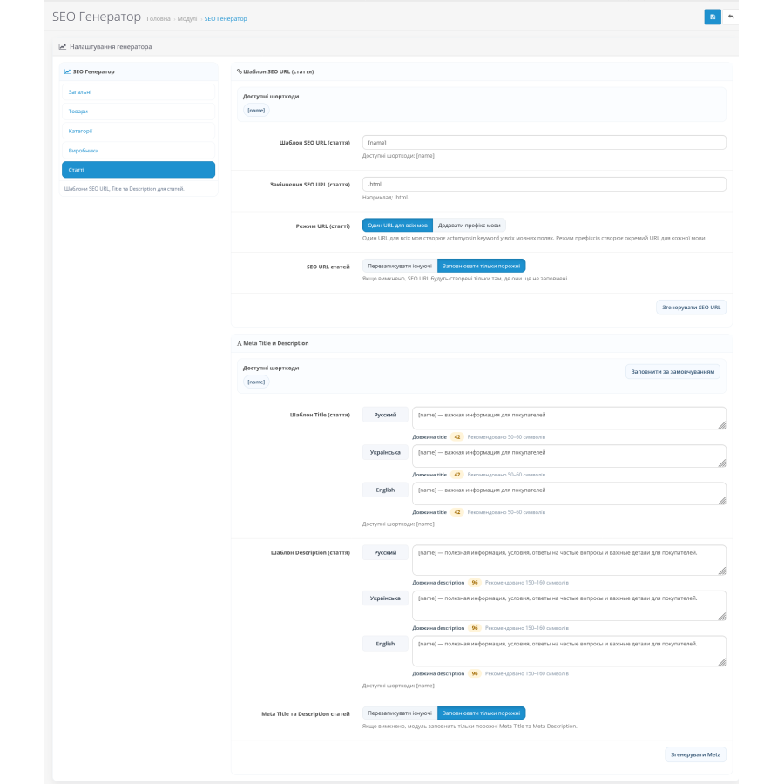This screenshot has width=784, height=784.
Task: Grab resize handle of Русский Title textarea
Action: tap(722, 425)
